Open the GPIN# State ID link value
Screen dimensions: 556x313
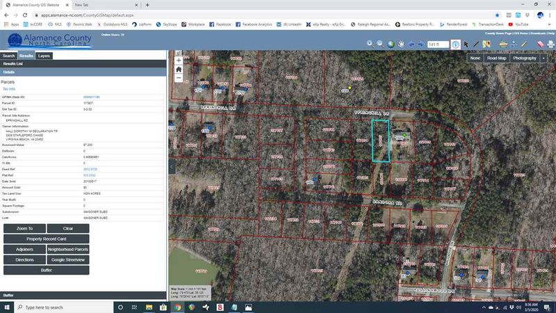tap(92, 97)
